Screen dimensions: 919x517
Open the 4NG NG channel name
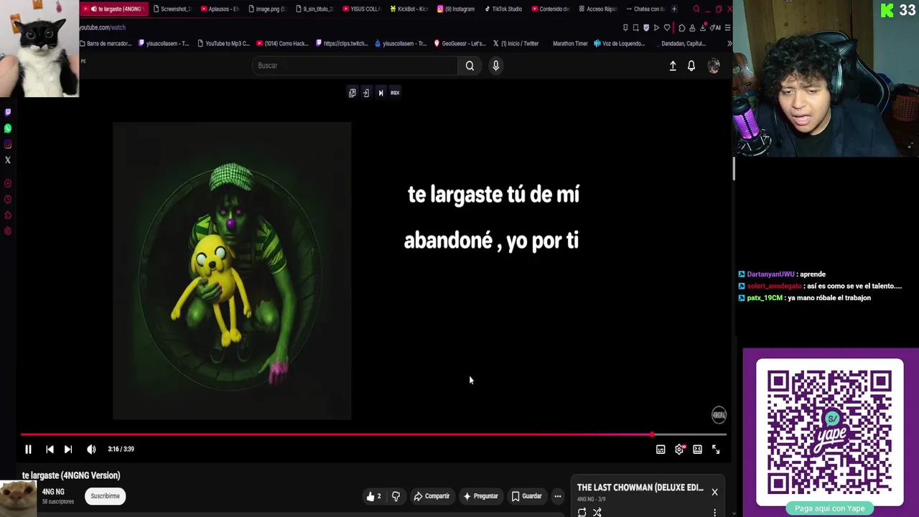(x=53, y=492)
